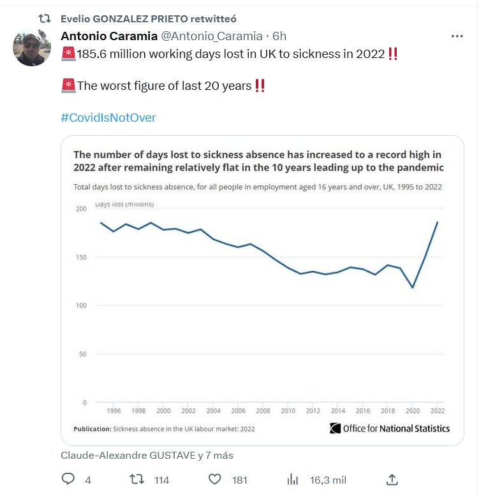Click Antonio Caramia display name
Viewport: 481px width, 497px height.
(x=109, y=36)
